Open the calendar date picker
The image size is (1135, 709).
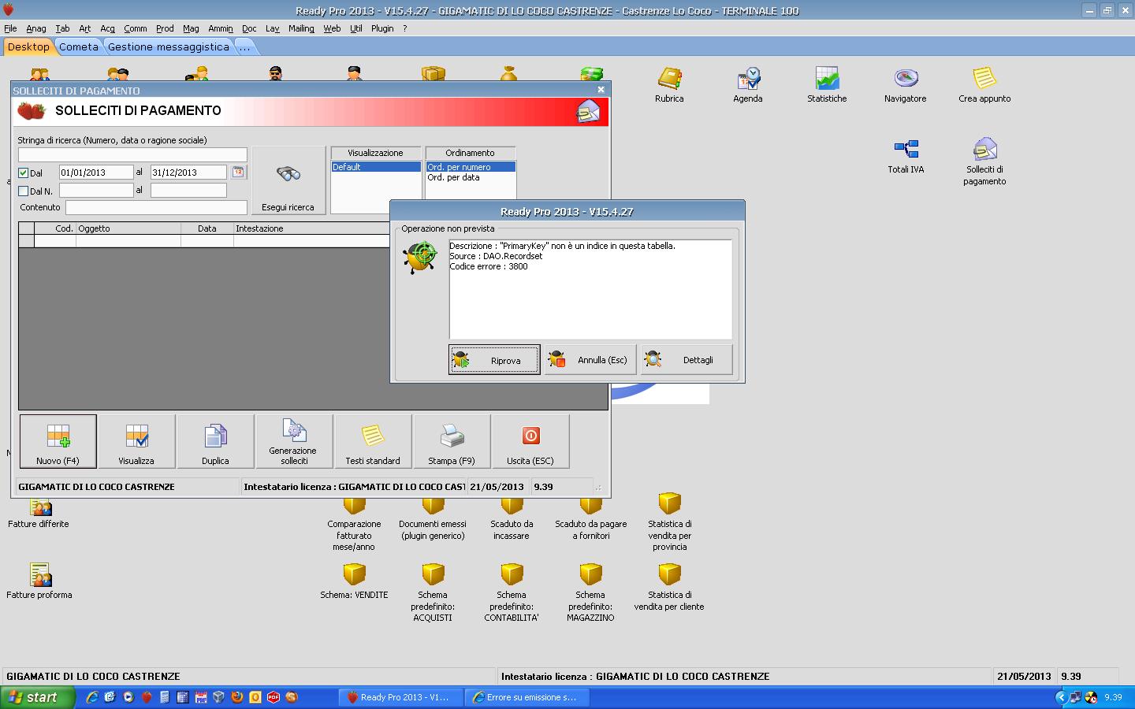(238, 172)
